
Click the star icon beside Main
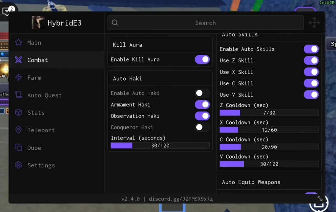18,42
